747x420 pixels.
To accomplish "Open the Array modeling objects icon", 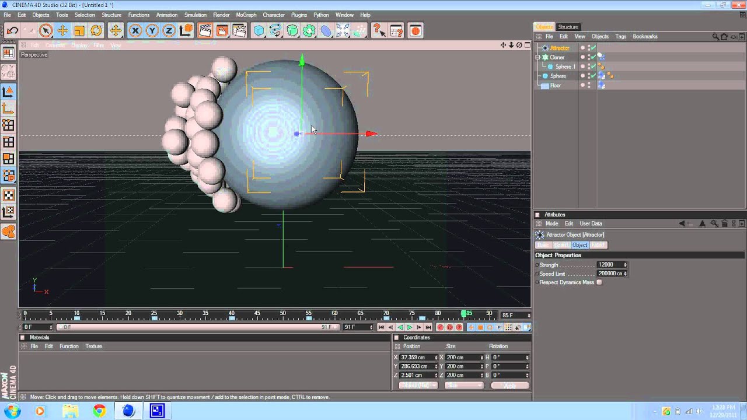I will coord(309,30).
